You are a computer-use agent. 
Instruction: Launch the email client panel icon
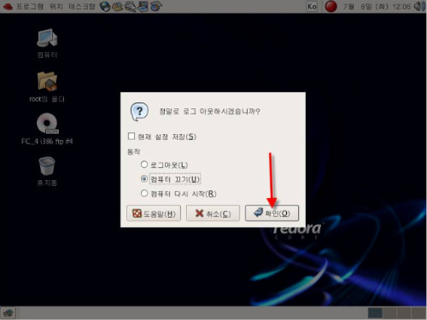pos(118,6)
